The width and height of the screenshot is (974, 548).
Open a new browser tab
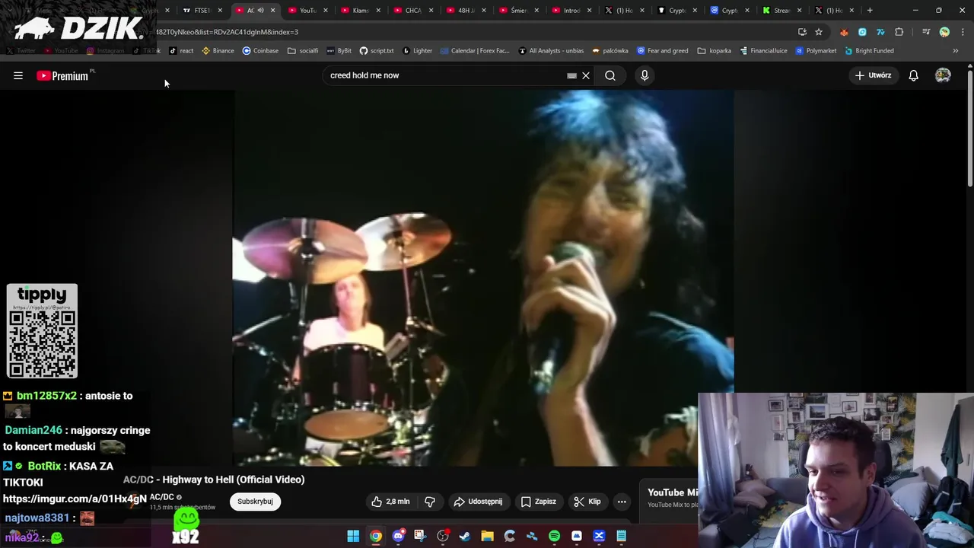pos(870,11)
